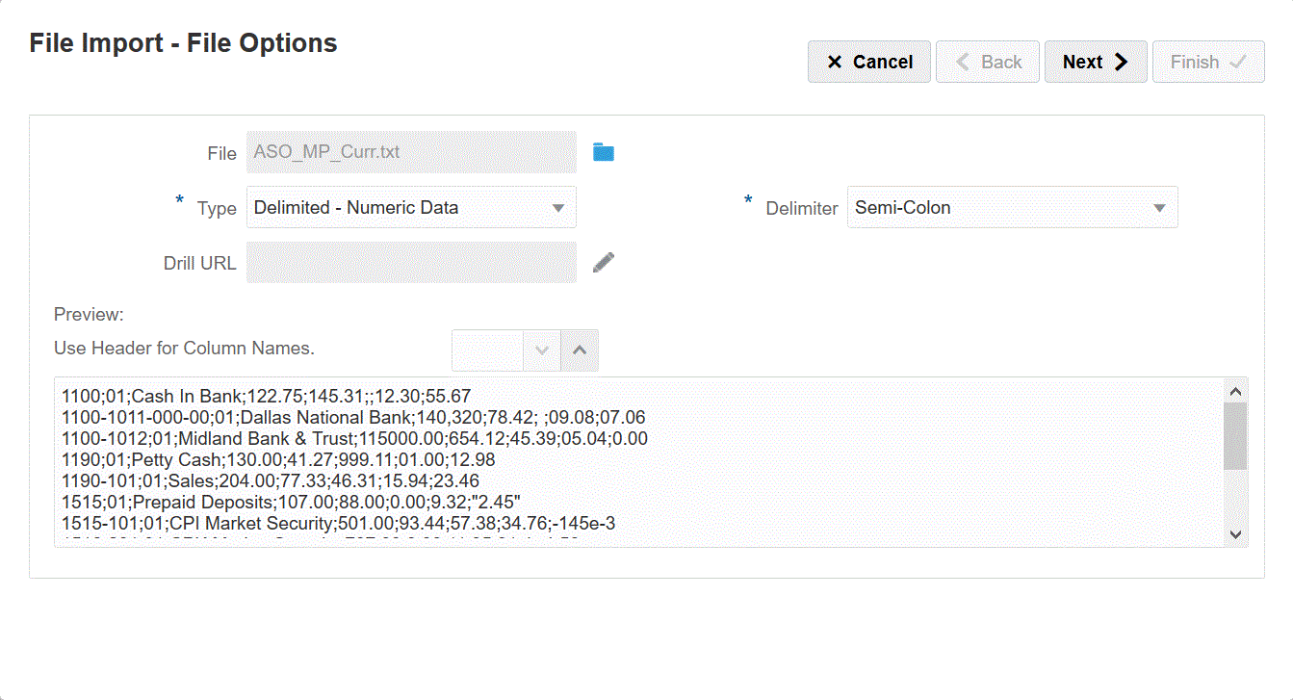The height and width of the screenshot is (700, 1293).
Task: Select the 1515-101 CPI Market Security line
Action: [339, 523]
